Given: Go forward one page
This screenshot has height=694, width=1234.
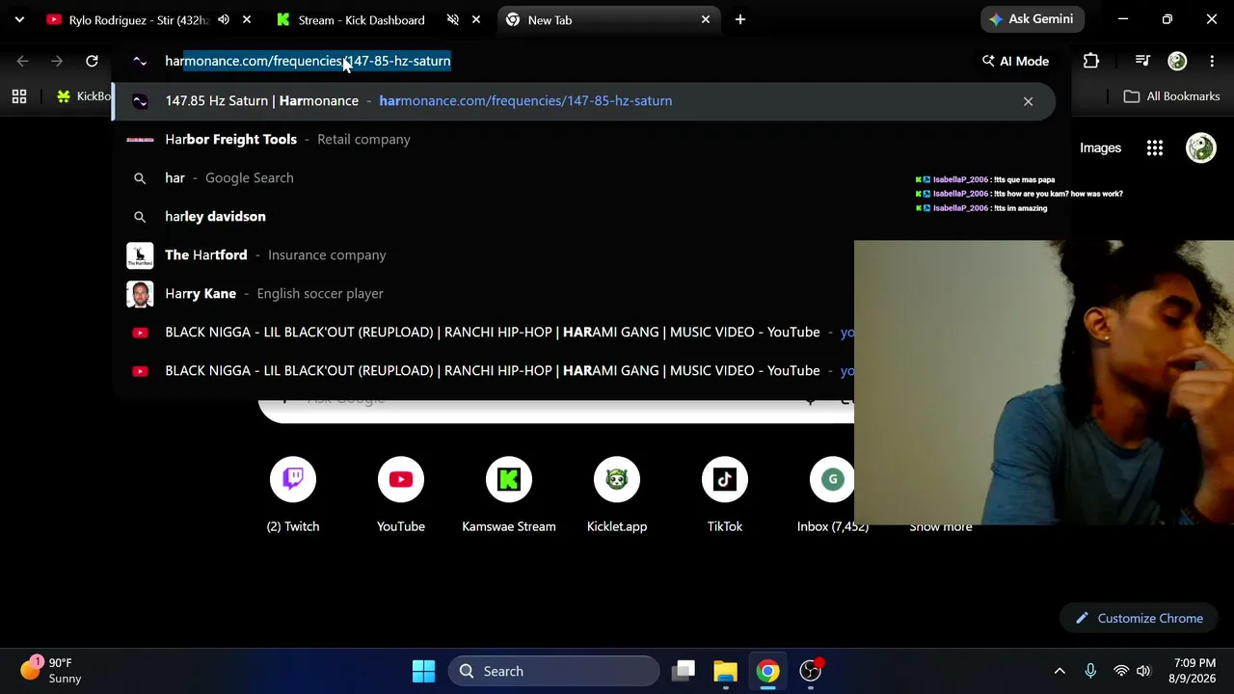Looking at the screenshot, I should pyautogui.click(x=57, y=61).
